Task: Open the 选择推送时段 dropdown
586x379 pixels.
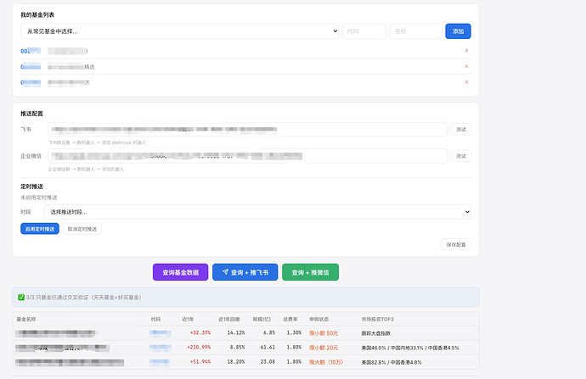Action: coord(257,212)
